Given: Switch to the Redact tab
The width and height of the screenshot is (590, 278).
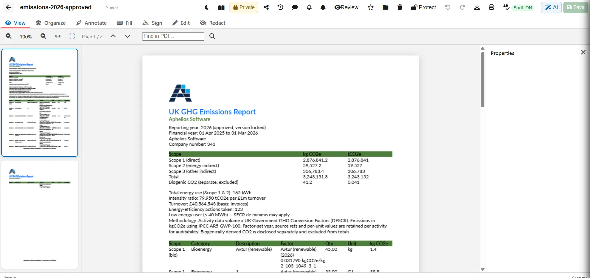Looking at the screenshot, I should pos(212,23).
